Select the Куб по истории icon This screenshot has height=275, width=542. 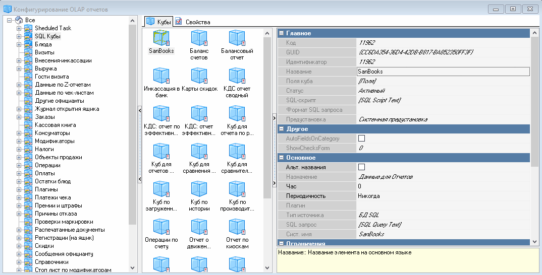(x=199, y=189)
